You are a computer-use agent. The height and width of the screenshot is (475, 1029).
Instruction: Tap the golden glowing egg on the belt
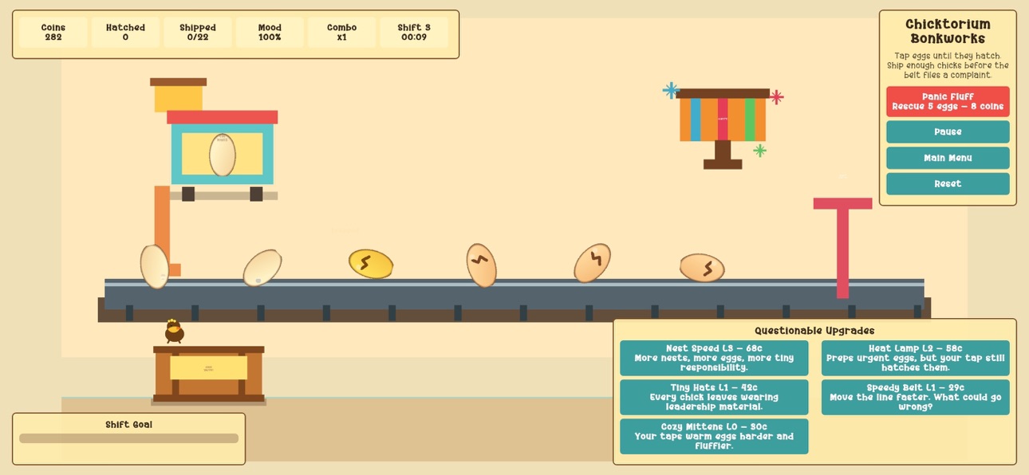point(371,264)
